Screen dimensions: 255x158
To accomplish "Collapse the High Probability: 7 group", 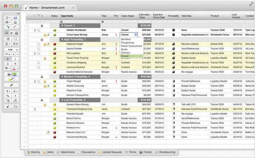I will pos(62,39).
